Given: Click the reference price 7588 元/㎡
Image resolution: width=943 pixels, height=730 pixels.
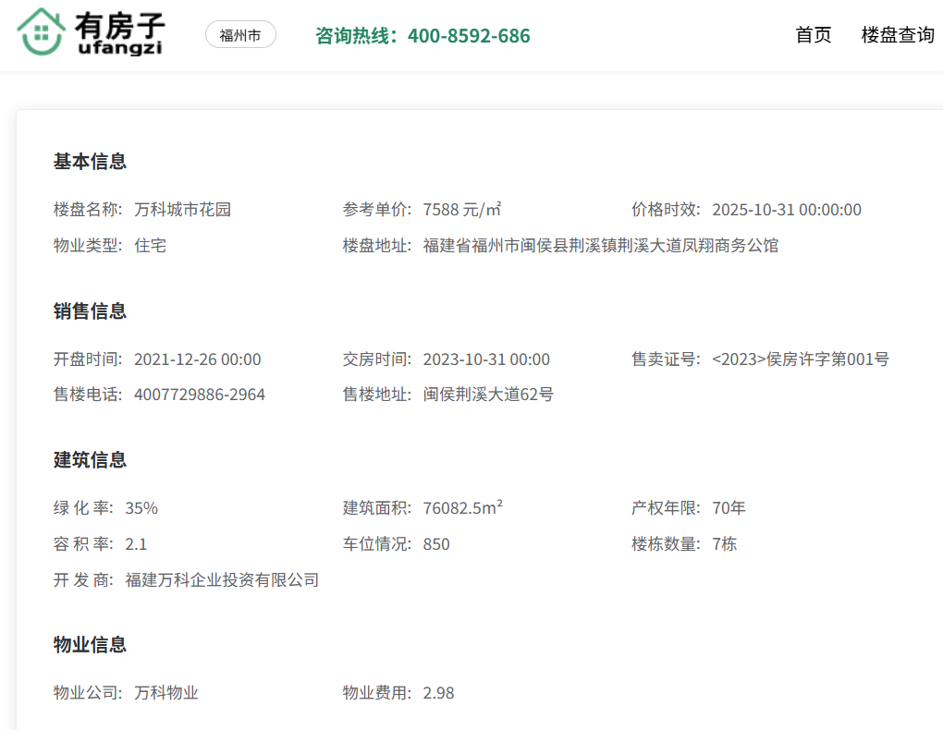Looking at the screenshot, I should pos(461,210).
